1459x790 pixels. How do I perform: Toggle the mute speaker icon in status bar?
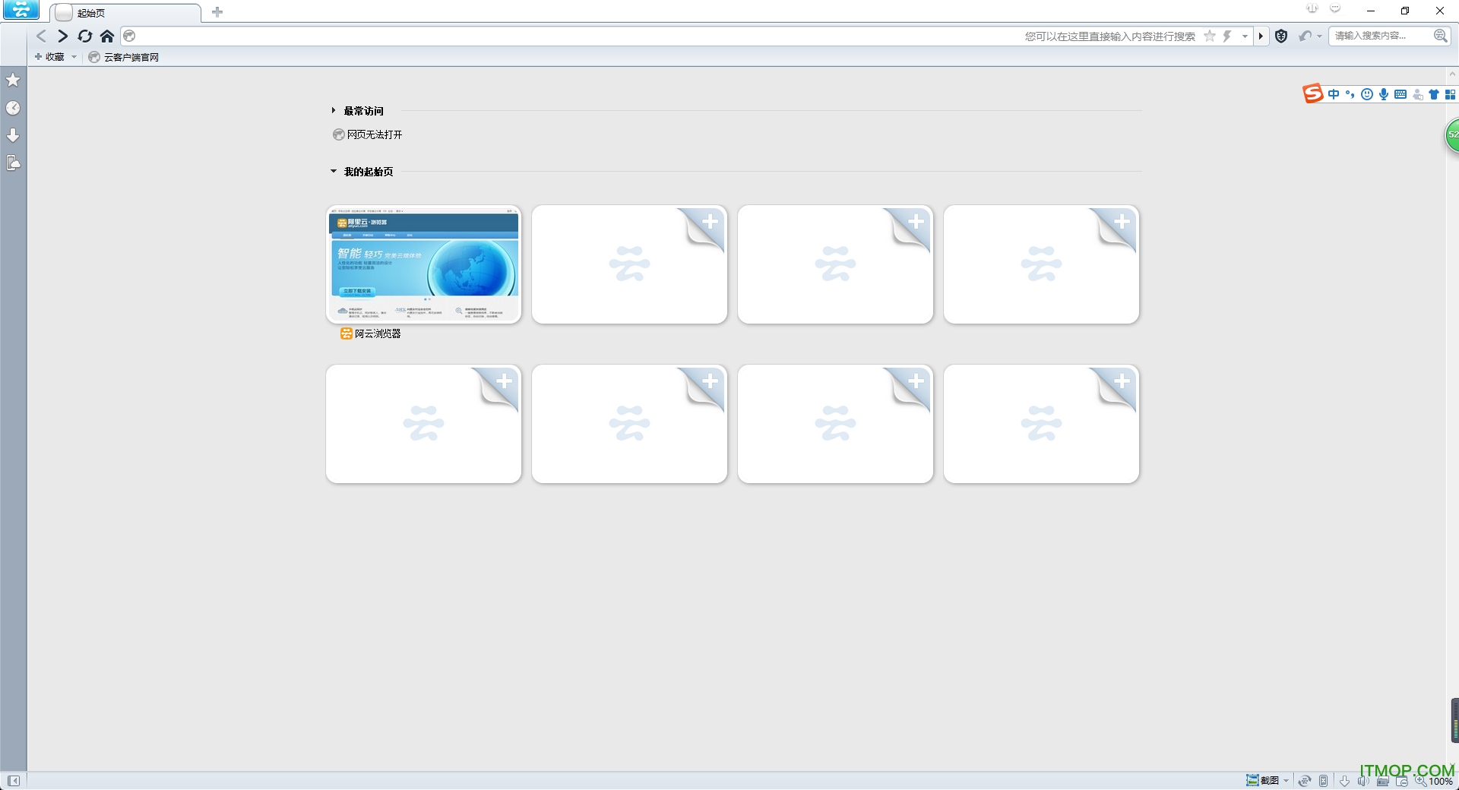[1363, 780]
